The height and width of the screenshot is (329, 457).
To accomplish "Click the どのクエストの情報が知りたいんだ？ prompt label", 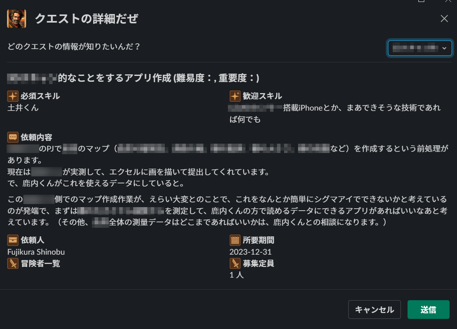I will click(x=74, y=47).
